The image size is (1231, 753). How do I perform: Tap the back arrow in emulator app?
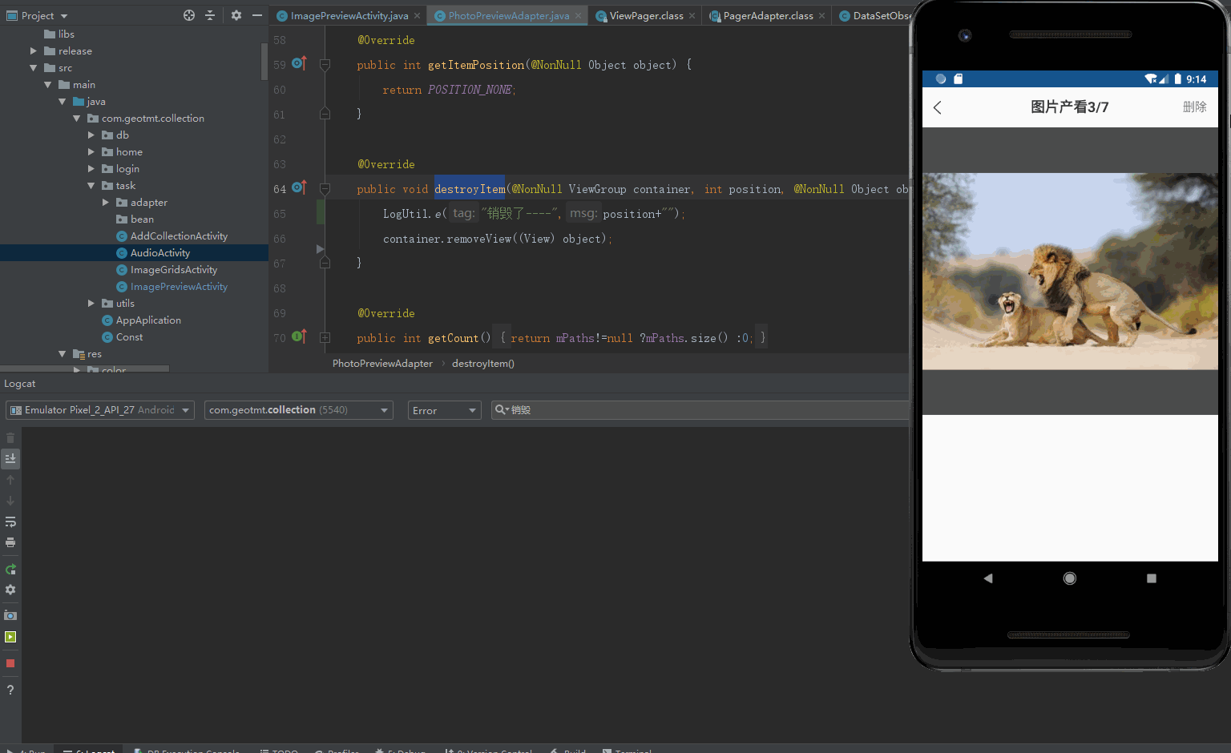tap(938, 107)
